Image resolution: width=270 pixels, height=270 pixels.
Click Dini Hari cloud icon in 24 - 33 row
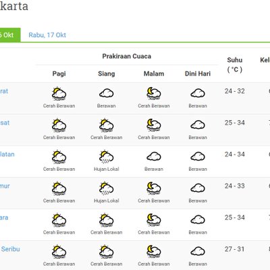click(x=198, y=188)
